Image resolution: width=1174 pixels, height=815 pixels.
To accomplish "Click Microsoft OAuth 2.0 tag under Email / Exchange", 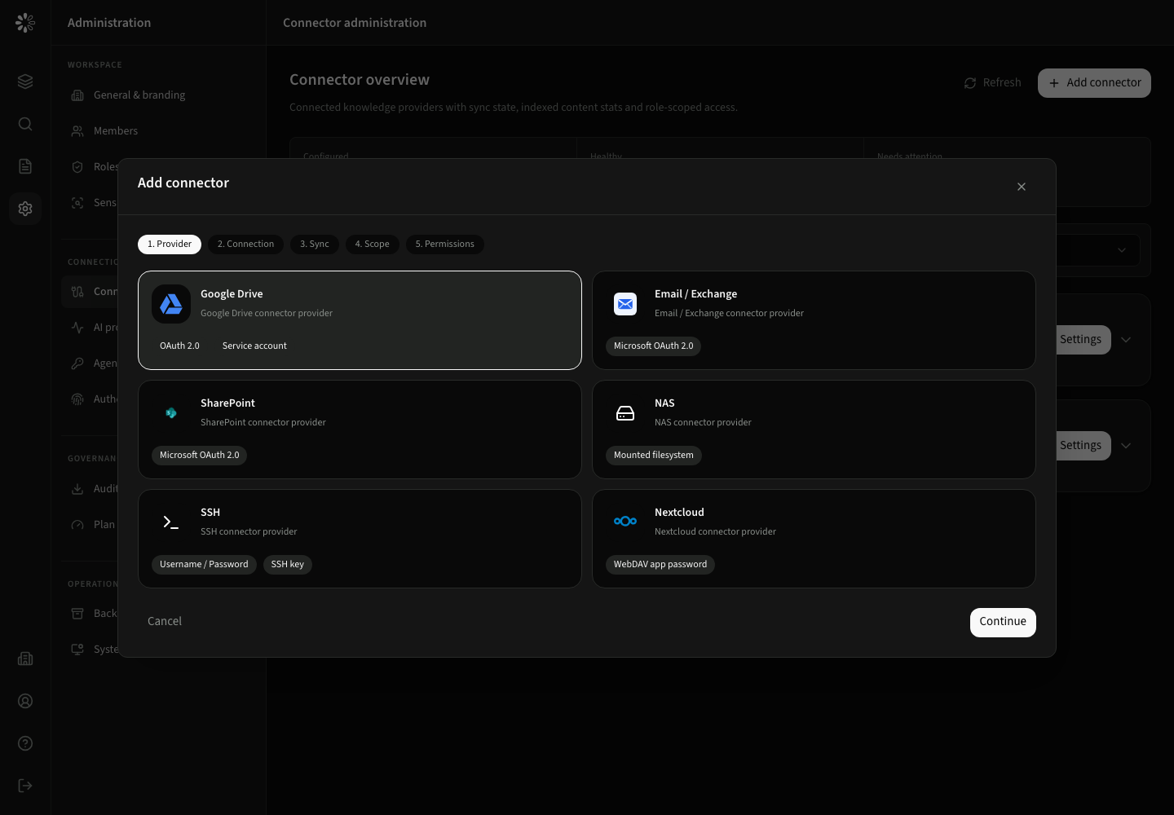I will [654, 346].
